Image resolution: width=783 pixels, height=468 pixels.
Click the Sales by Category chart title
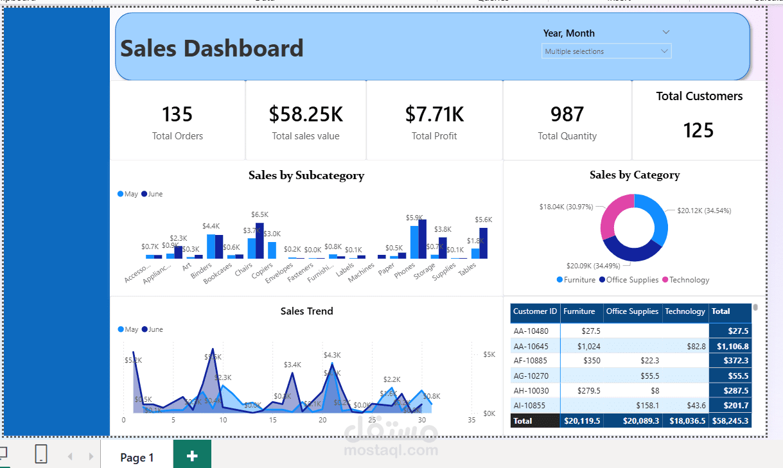[x=635, y=175]
